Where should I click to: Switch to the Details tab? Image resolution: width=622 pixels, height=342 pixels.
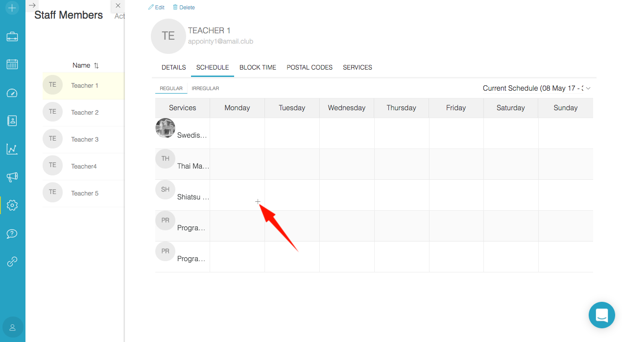click(x=174, y=68)
